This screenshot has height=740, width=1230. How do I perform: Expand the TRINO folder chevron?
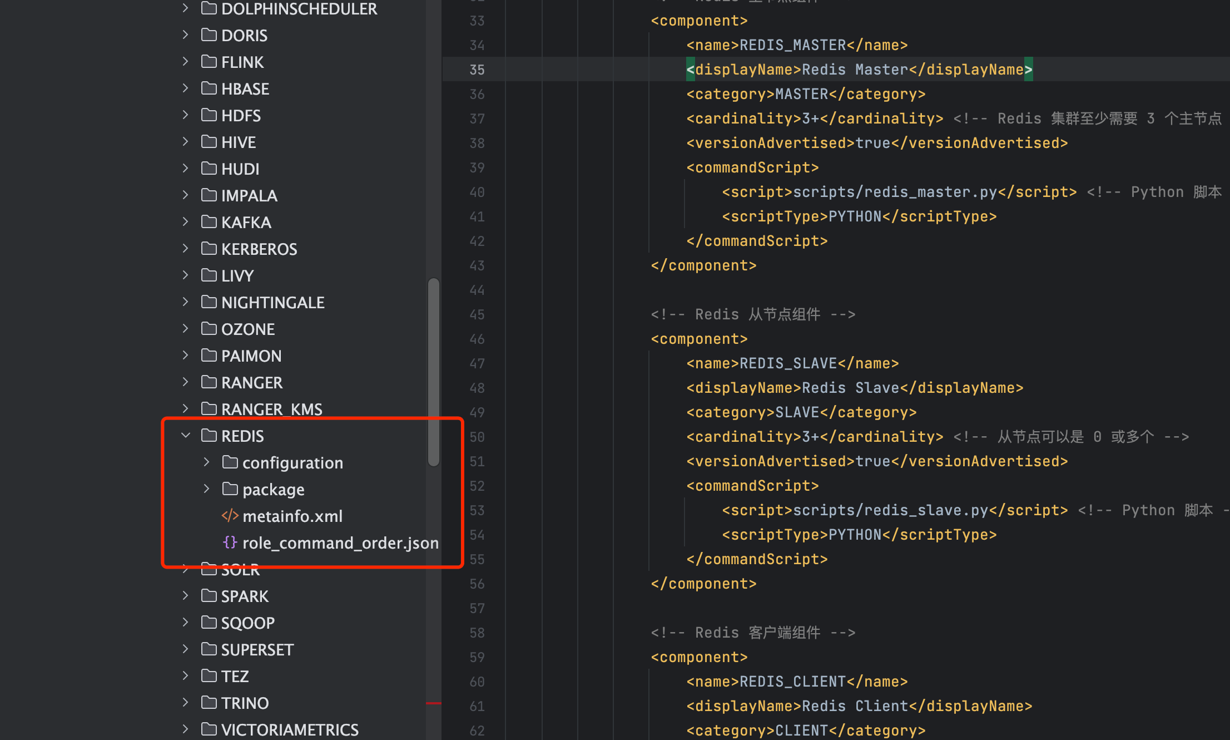point(186,703)
